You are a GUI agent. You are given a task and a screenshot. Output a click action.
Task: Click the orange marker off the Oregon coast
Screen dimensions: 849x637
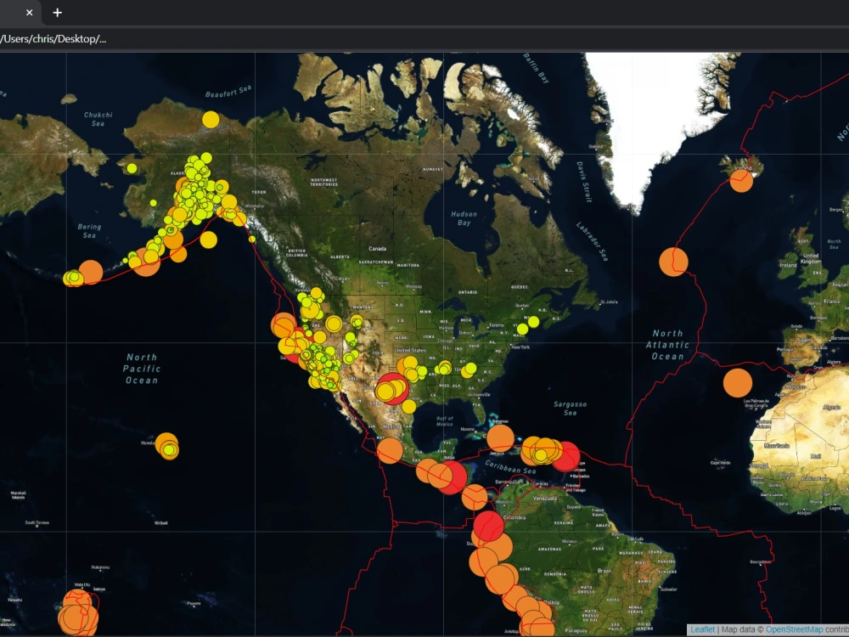284,325
